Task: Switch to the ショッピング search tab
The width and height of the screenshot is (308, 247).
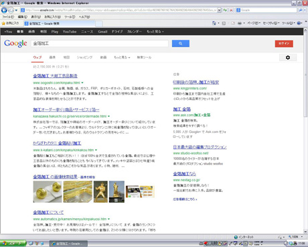Action: [84, 58]
